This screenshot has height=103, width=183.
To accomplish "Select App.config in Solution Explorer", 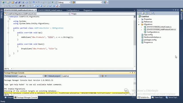I will point(148,35).
